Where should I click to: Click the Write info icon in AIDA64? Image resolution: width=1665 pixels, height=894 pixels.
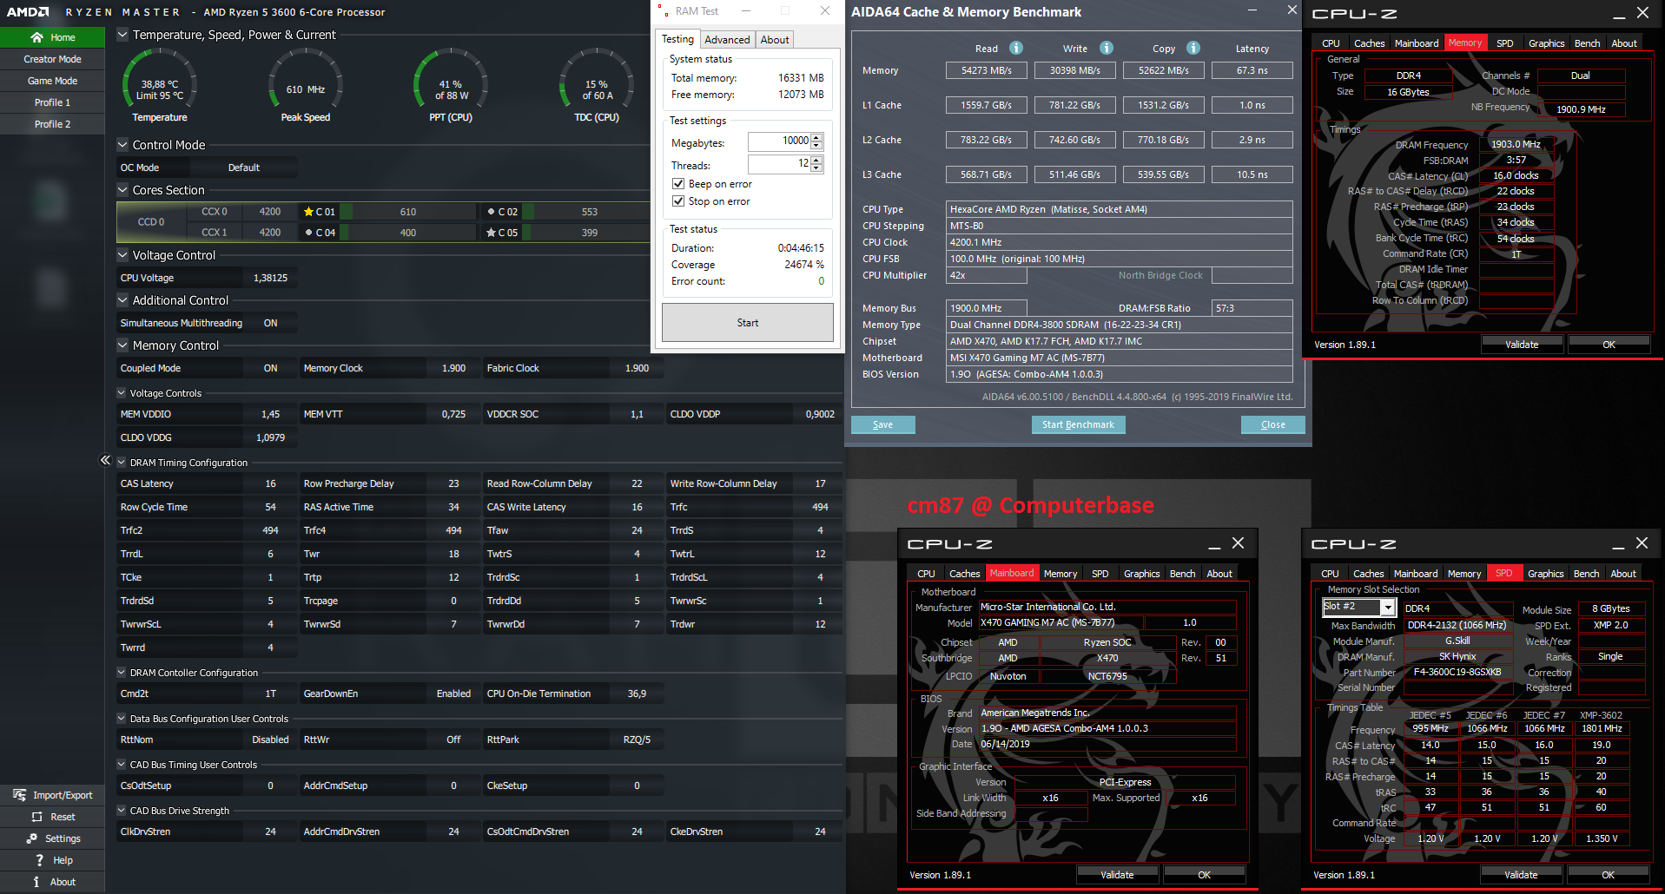[x=1107, y=48]
